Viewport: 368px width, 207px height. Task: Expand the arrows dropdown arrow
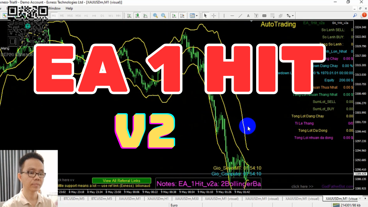[x=293, y=16]
